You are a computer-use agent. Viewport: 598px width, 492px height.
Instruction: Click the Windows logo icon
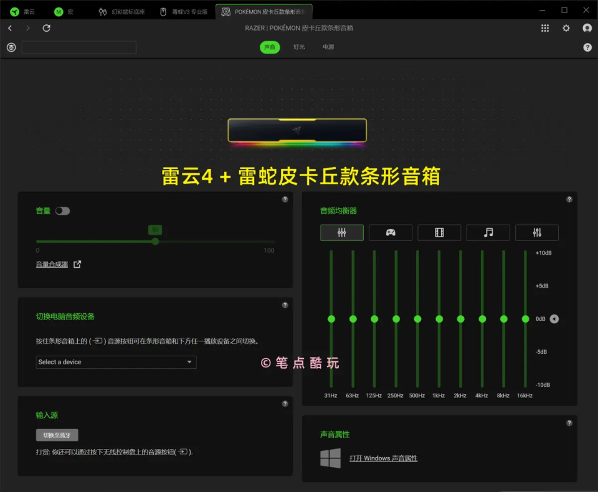tap(330, 458)
